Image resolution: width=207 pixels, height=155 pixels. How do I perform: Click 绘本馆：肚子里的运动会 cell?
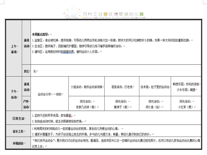click(x=155, y=86)
